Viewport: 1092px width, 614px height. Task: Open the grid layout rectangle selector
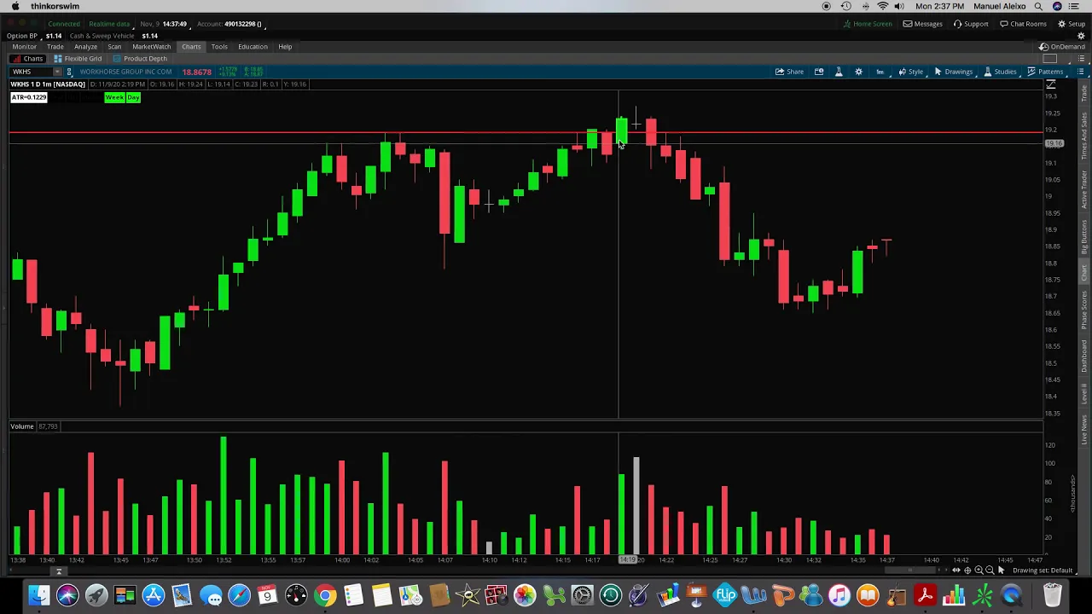(1050, 59)
